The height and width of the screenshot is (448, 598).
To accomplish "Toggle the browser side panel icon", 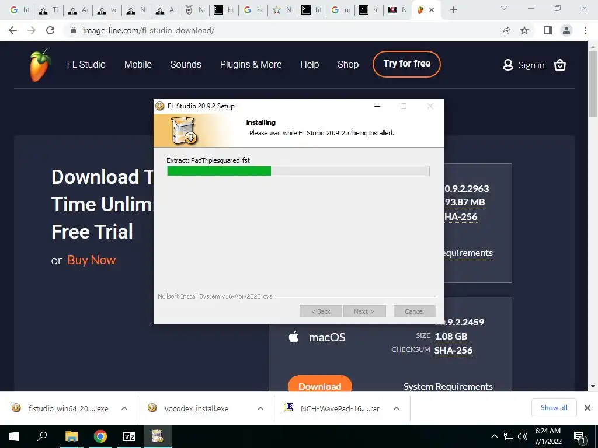I will (548, 30).
